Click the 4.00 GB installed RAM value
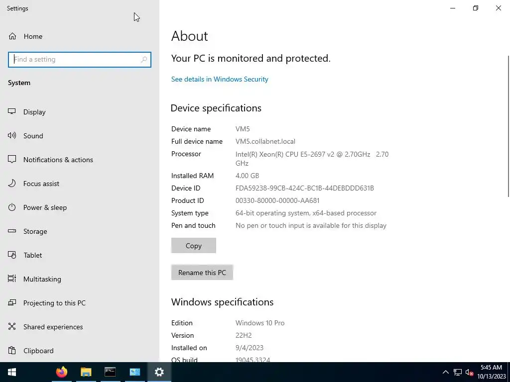 (x=247, y=176)
